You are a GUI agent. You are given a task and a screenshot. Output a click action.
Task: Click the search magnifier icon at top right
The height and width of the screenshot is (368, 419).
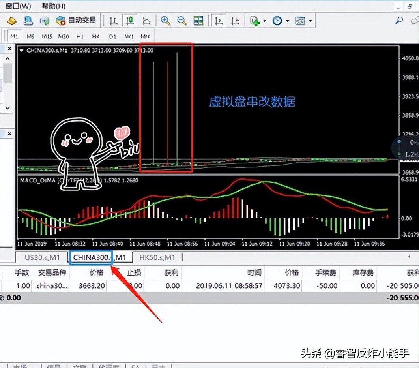tap(399, 21)
